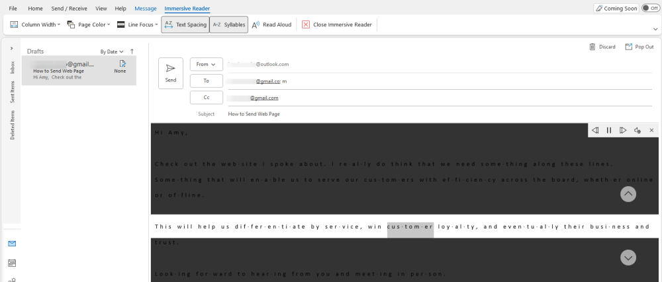
Task: Pop Out the message window
Action: (x=639, y=47)
